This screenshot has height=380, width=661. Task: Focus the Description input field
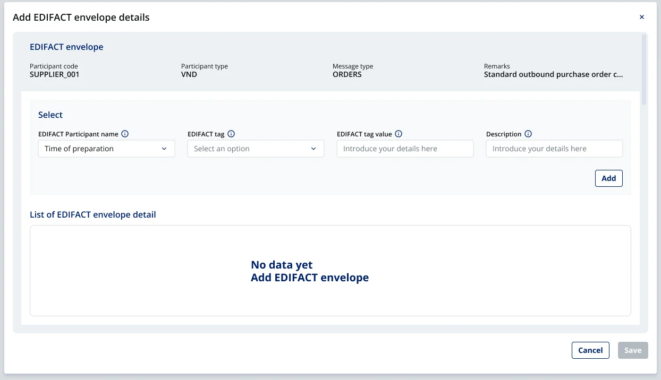point(554,149)
